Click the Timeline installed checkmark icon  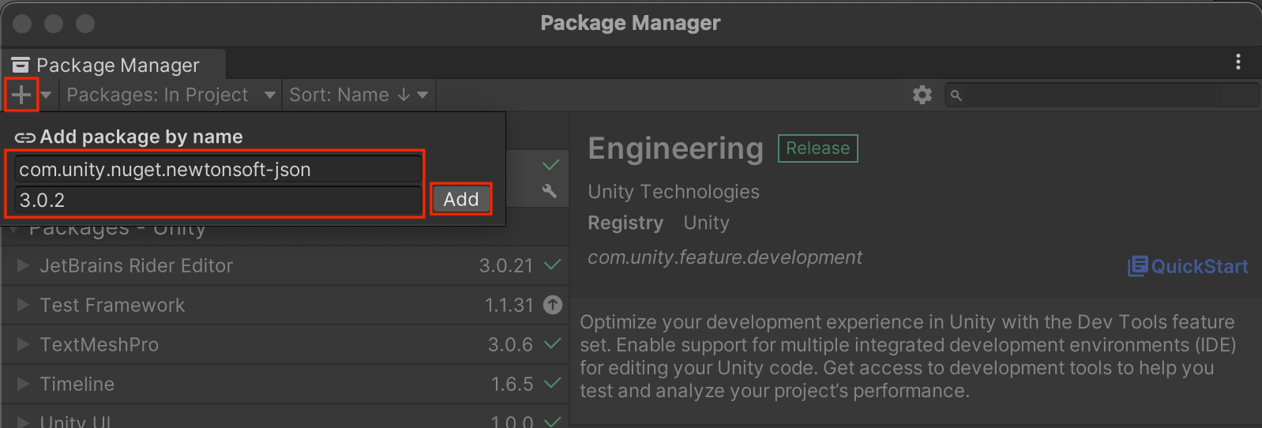[x=553, y=384]
